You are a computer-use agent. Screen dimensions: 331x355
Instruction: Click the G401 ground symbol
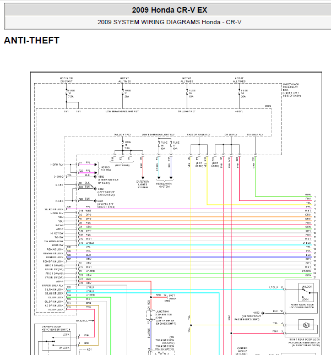coord(95,201)
